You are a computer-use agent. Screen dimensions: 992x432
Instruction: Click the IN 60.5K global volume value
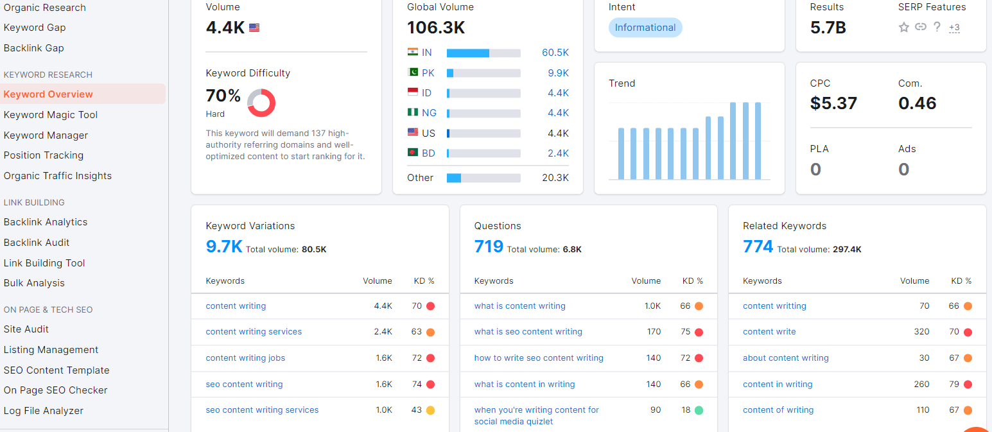(555, 53)
